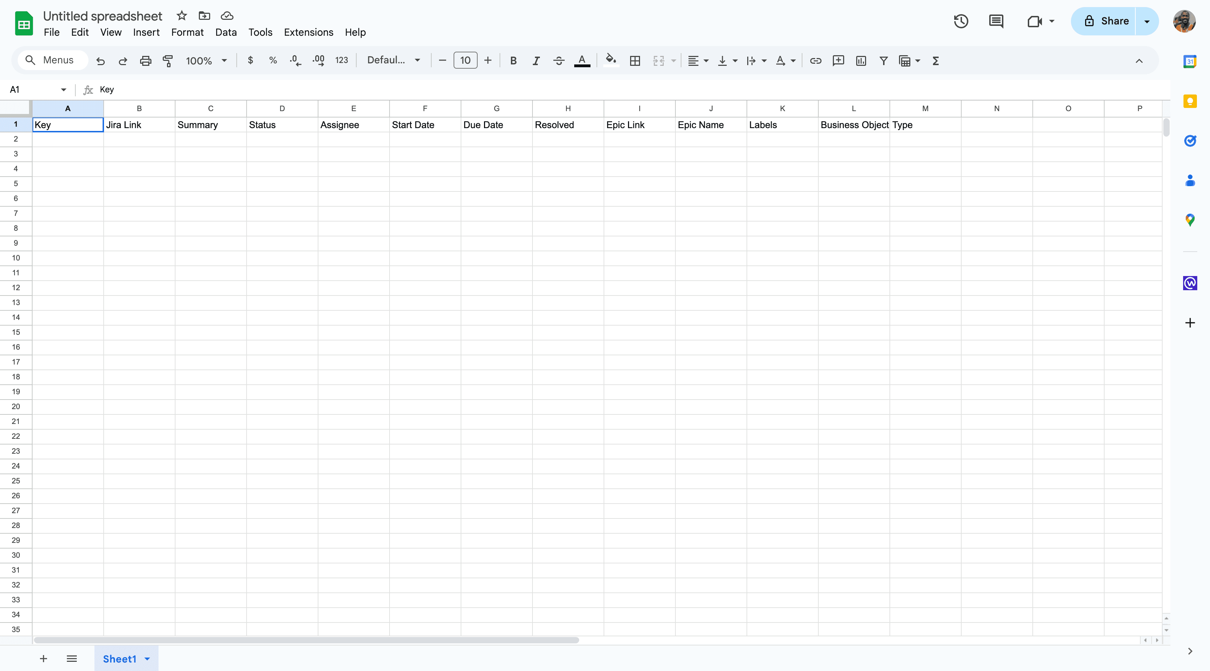Open the Insert menu
The width and height of the screenshot is (1210, 671).
pos(146,33)
